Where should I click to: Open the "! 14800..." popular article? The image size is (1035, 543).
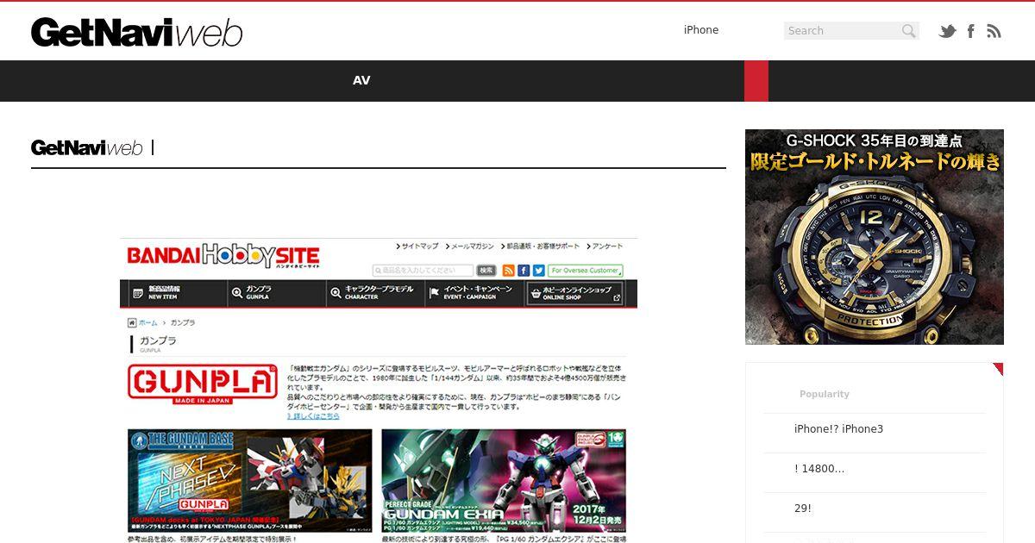pos(819,469)
